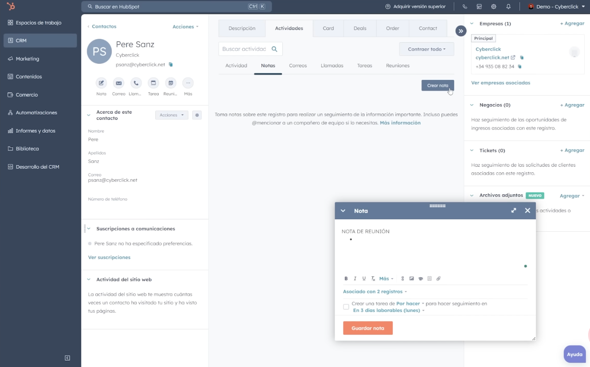Image resolution: width=590 pixels, height=367 pixels.
Task: Open the Contraer todo dropdown
Action: coord(426,49)
